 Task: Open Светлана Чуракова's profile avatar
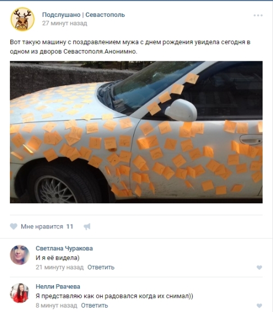20,255
